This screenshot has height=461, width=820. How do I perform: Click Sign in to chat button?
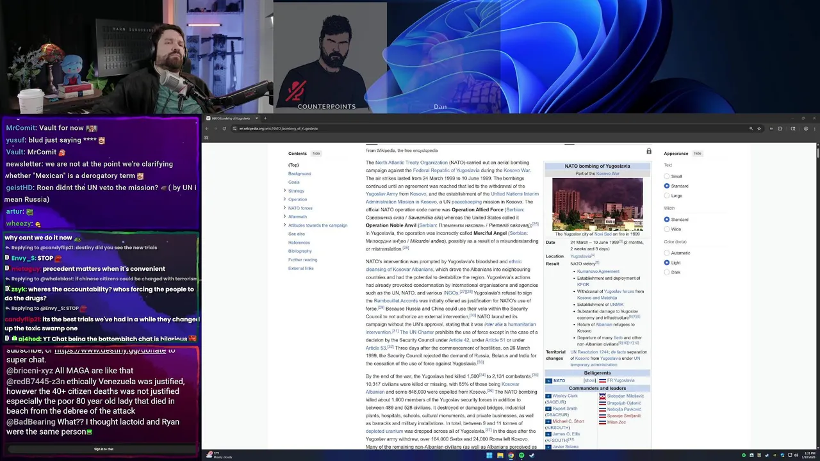click(x=103, y=449)
